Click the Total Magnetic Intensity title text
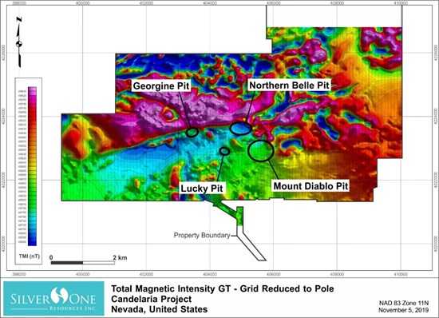This screenshot has width=439, height=318. (x=223, y=288)
